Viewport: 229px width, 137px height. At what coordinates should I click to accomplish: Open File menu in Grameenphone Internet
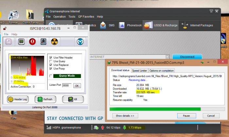48,17
